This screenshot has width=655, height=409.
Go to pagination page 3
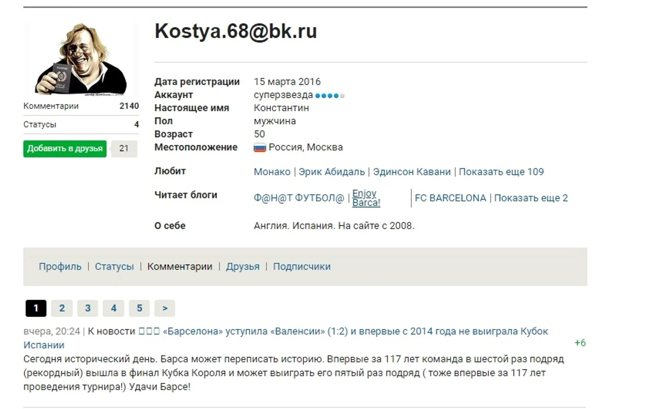coord(88,308)
